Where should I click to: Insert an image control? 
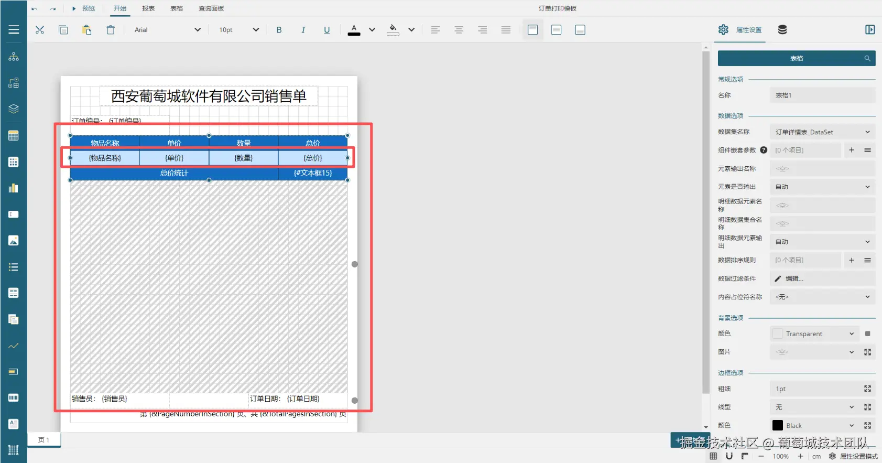click(14, 241)
